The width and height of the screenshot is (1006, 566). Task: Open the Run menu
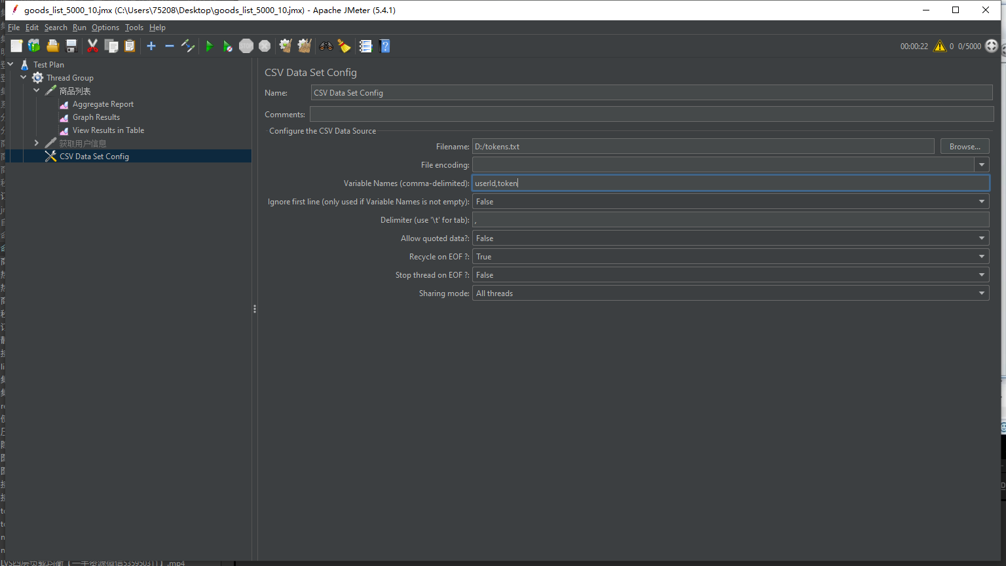(79, 28)
